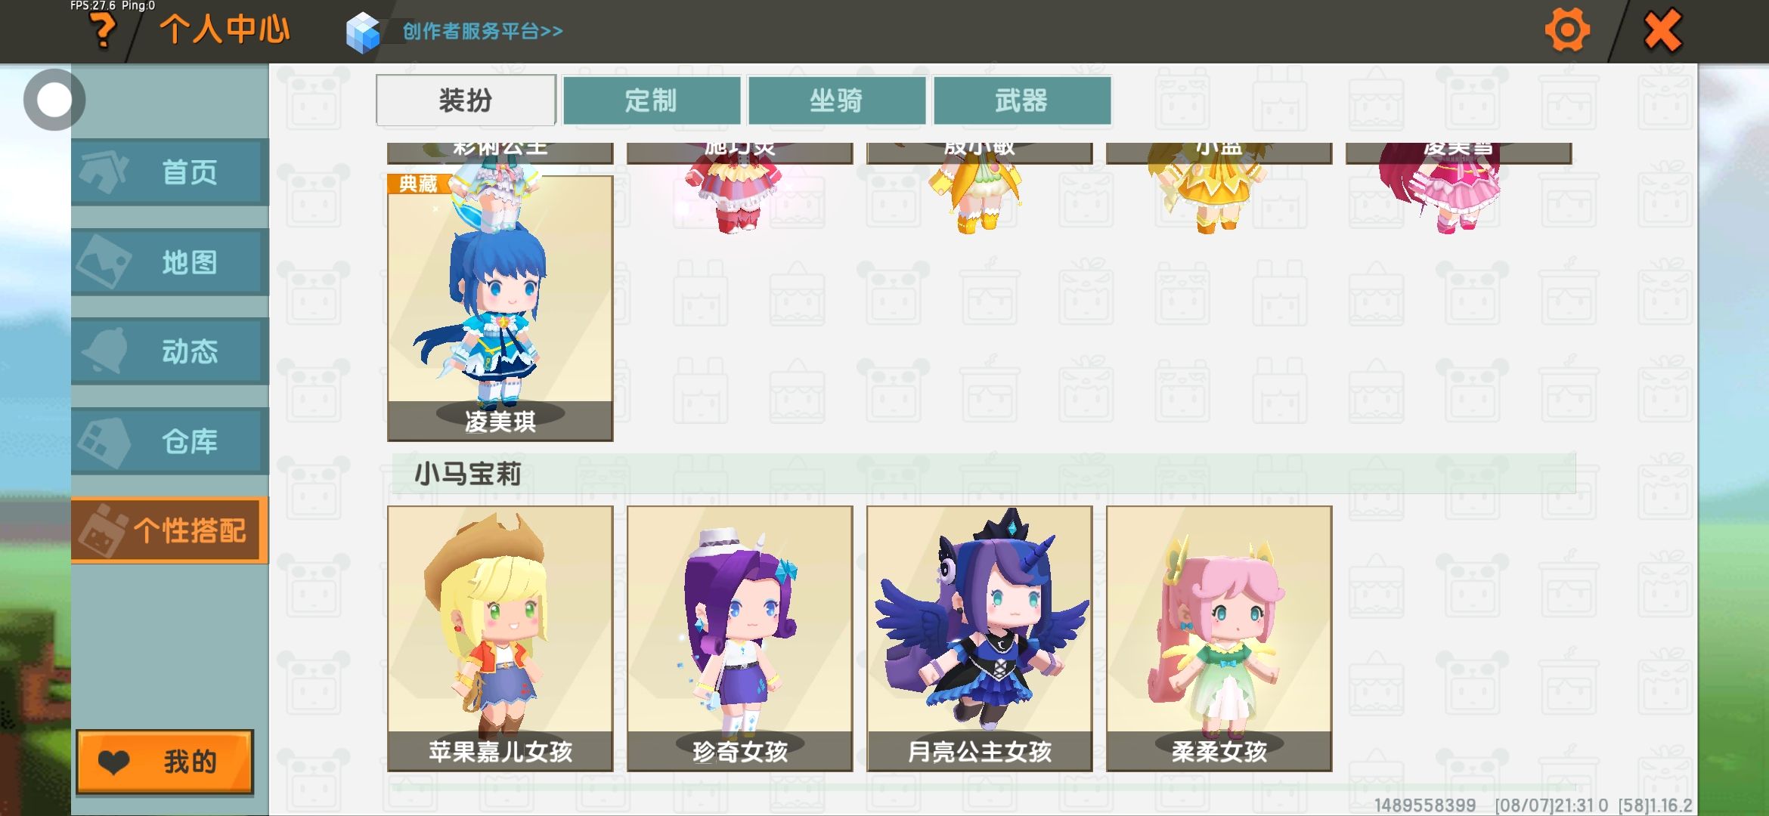Pick the 月亮公主女孩 costume
This screenshot has width=1769, height=816.
[x=979, y=638]
